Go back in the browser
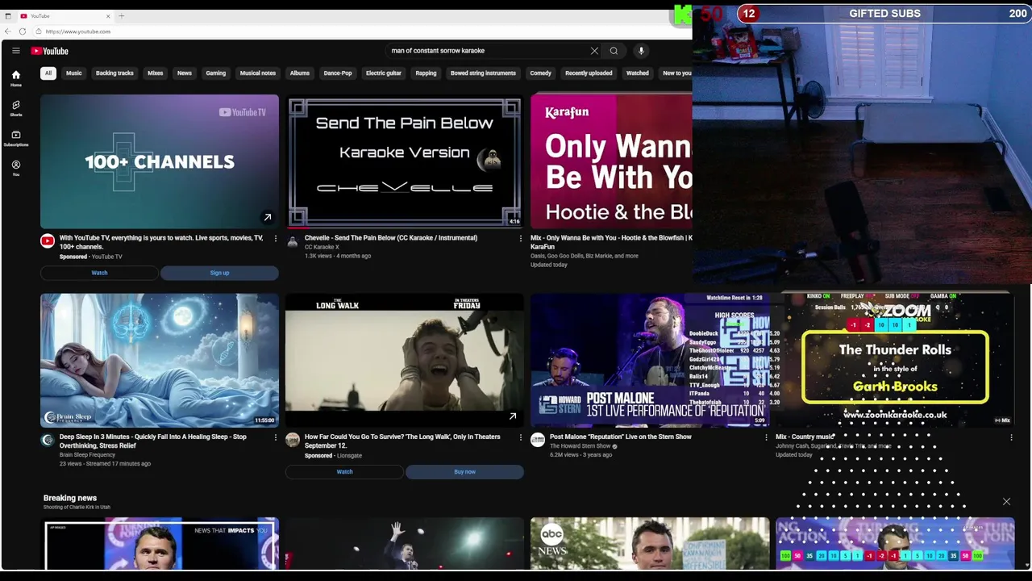Image resolution: width=1032 pixels, height=581 pixels. point(8,31)
